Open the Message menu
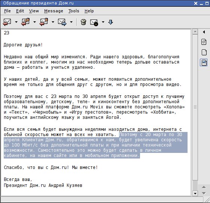 pyautogui.click(x=54, y=11)
